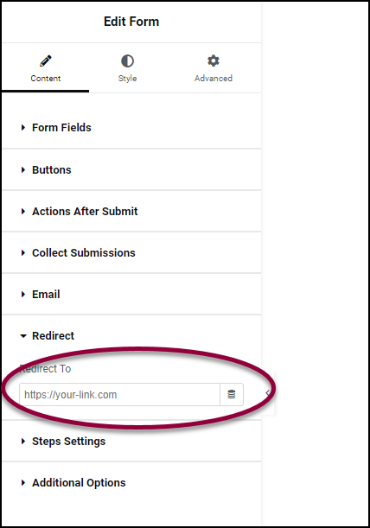
Task: Click the Redirect To URL field
Action: 119,394
